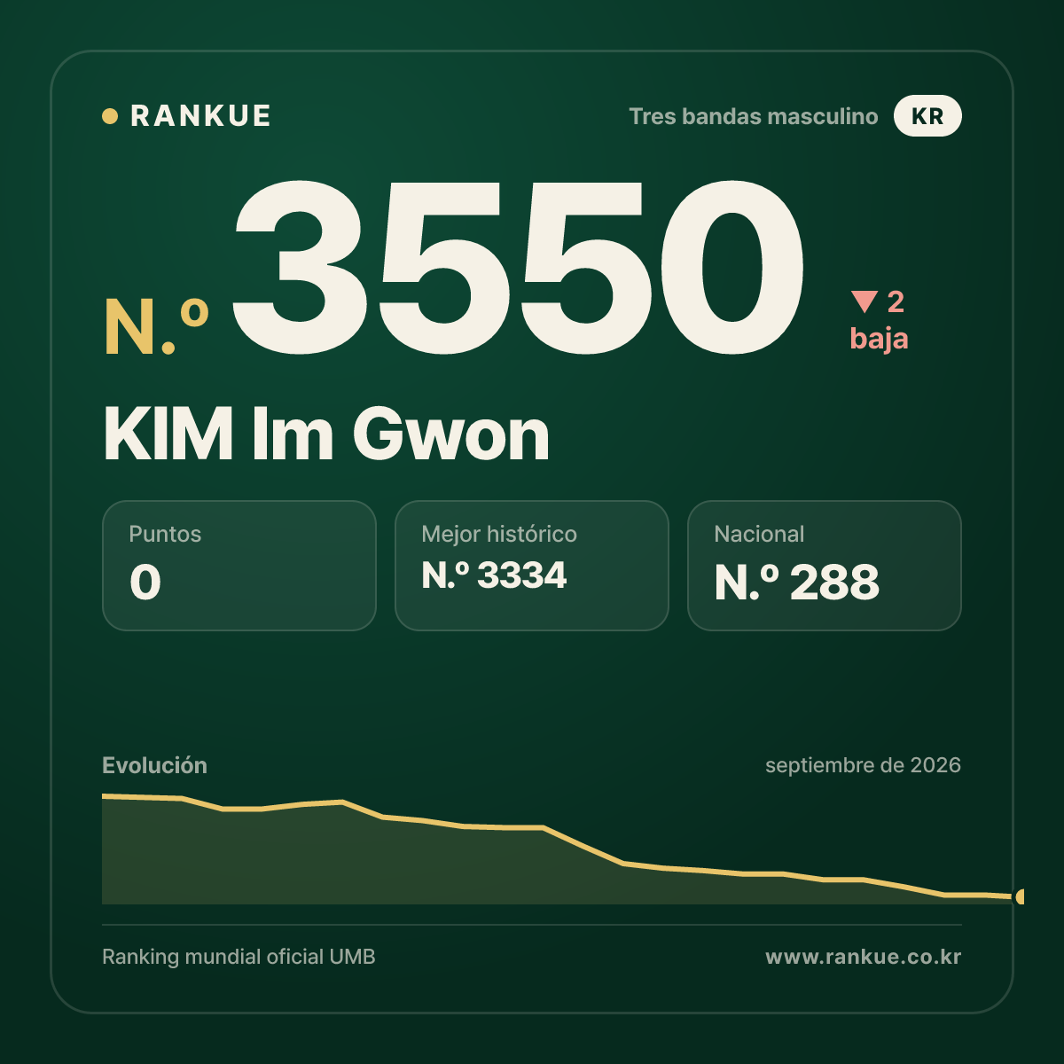
Task: Click the 'Tres bandas masculino' label
Action: 754,116
